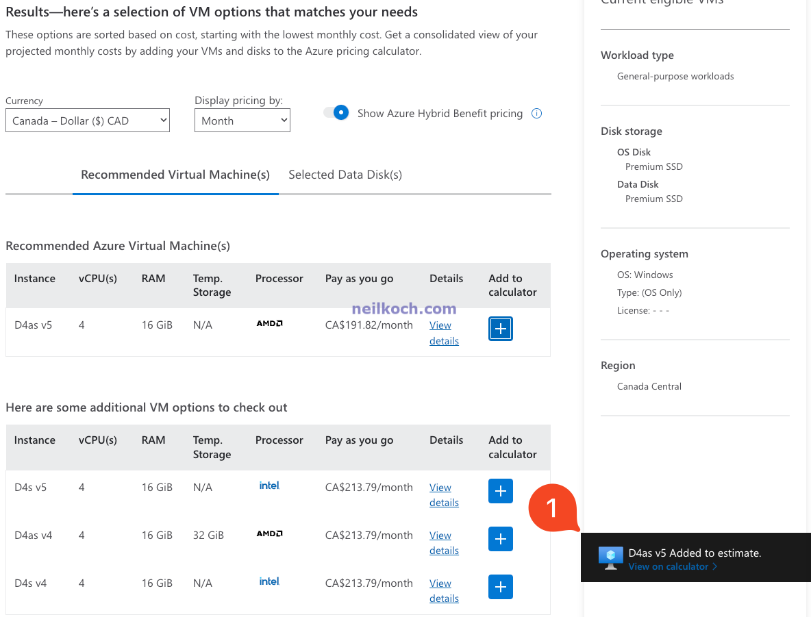Click Temp. Storage header in additional table
The height and width of the screenshot is (617, 811).
point(212,447)
